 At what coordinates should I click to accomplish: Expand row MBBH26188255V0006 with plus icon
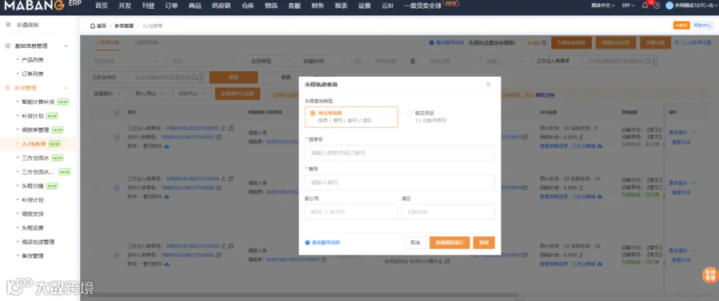click(x=117, y=255)
